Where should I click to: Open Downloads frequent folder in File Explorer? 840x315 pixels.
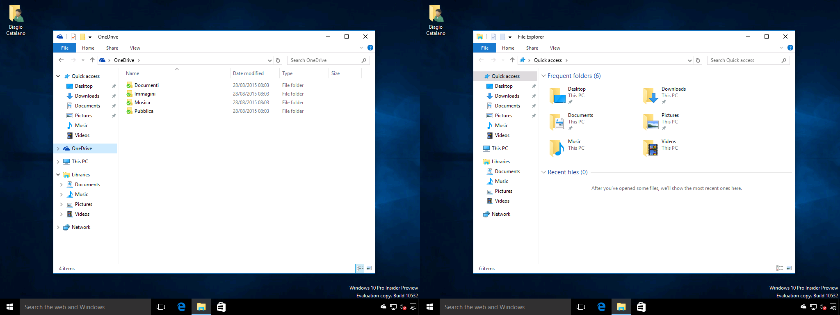coord(664,96)
